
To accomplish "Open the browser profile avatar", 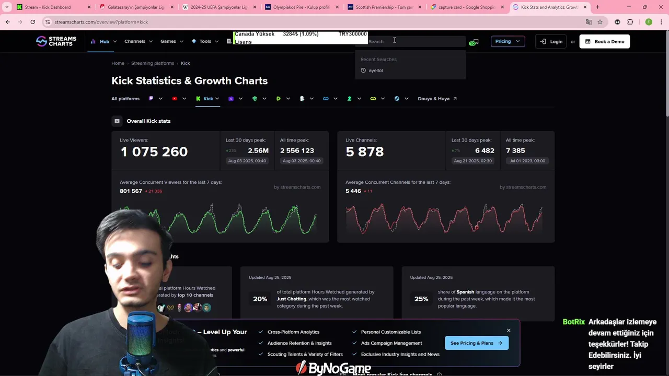I will tap(649, 22).
